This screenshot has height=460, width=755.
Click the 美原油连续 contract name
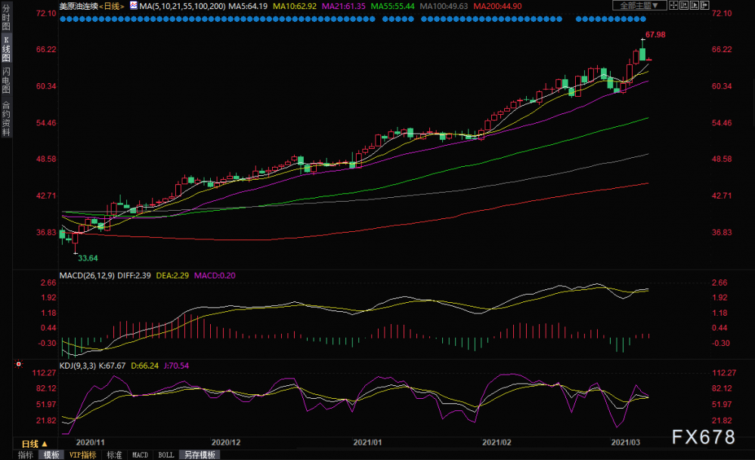pos(79,6)
